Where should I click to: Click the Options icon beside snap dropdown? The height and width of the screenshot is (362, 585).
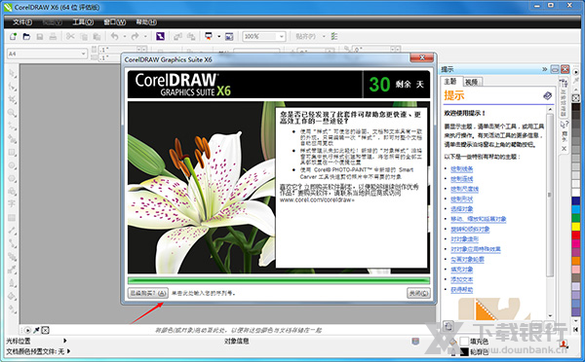(334, 37)
